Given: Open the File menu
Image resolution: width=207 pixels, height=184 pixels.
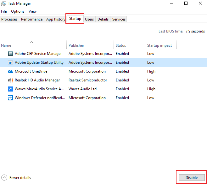Looking at the screenshot, I should pos(4,11).
